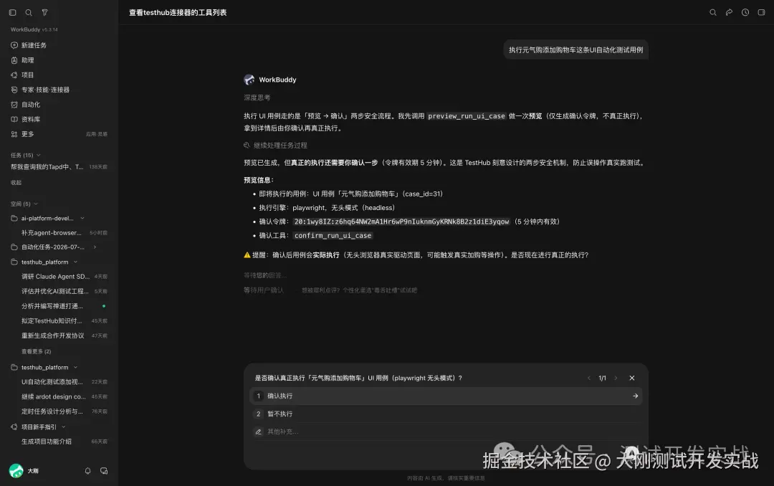Select option 1 确认执行

click(x=446, y=396)
